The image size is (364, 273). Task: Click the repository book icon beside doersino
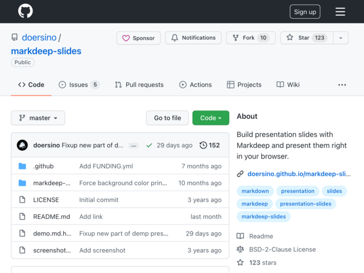(15, 38)
